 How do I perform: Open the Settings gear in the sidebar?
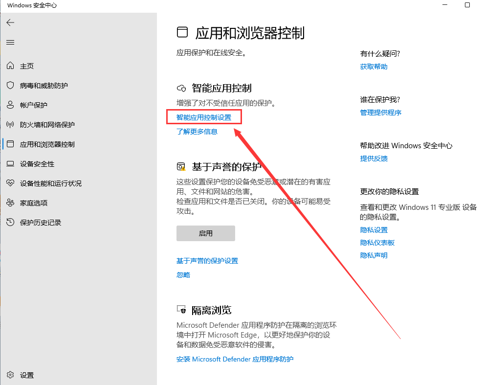[10, 375]
